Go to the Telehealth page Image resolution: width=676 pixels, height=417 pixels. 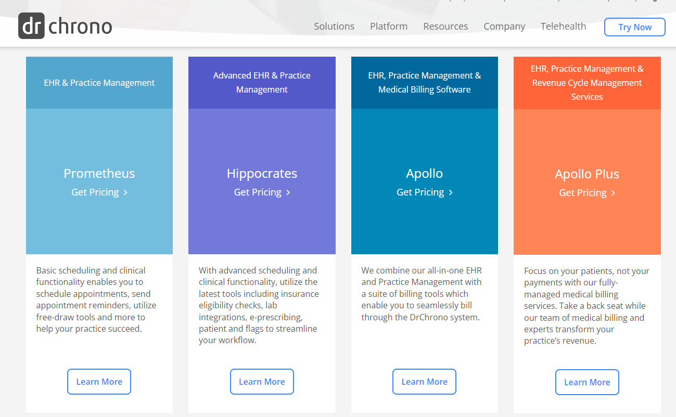pos(563,27)
